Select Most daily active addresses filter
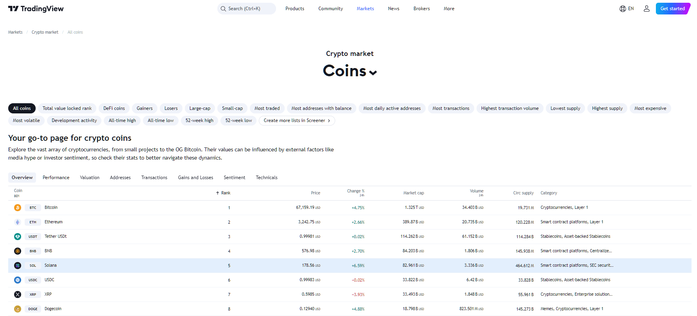 pos(392,108)
